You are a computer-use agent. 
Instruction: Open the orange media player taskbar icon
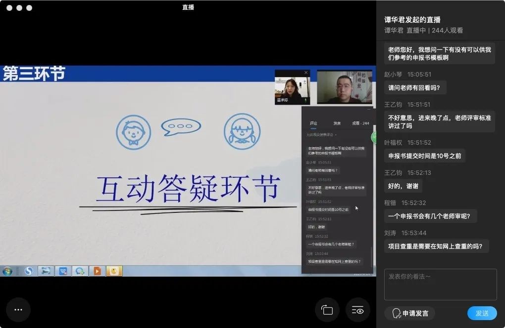[x=97, y=271]
